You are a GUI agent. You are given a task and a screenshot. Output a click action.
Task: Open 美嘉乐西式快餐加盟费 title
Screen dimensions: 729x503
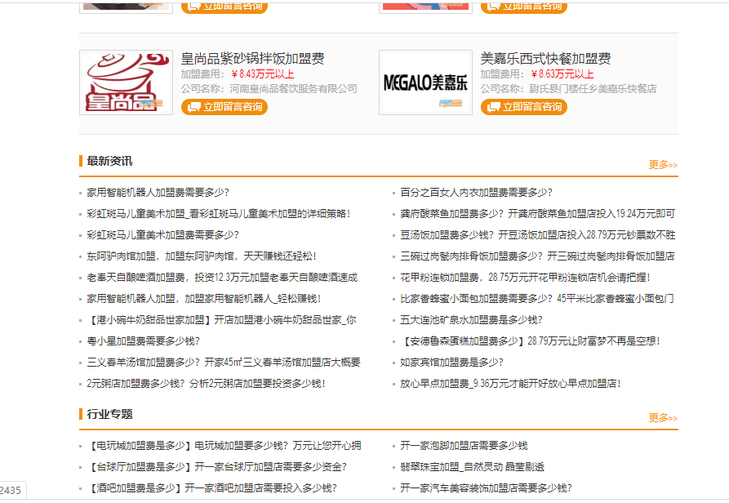click(545, 59)
